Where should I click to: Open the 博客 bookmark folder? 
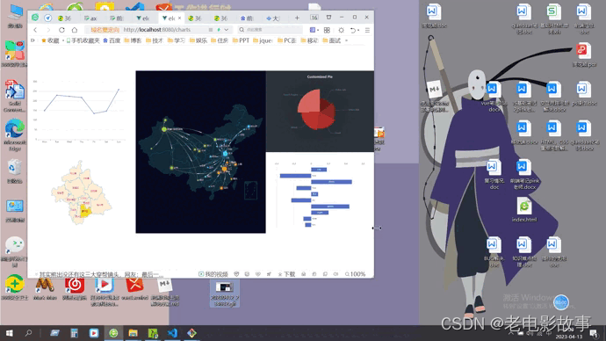(133, 40)
